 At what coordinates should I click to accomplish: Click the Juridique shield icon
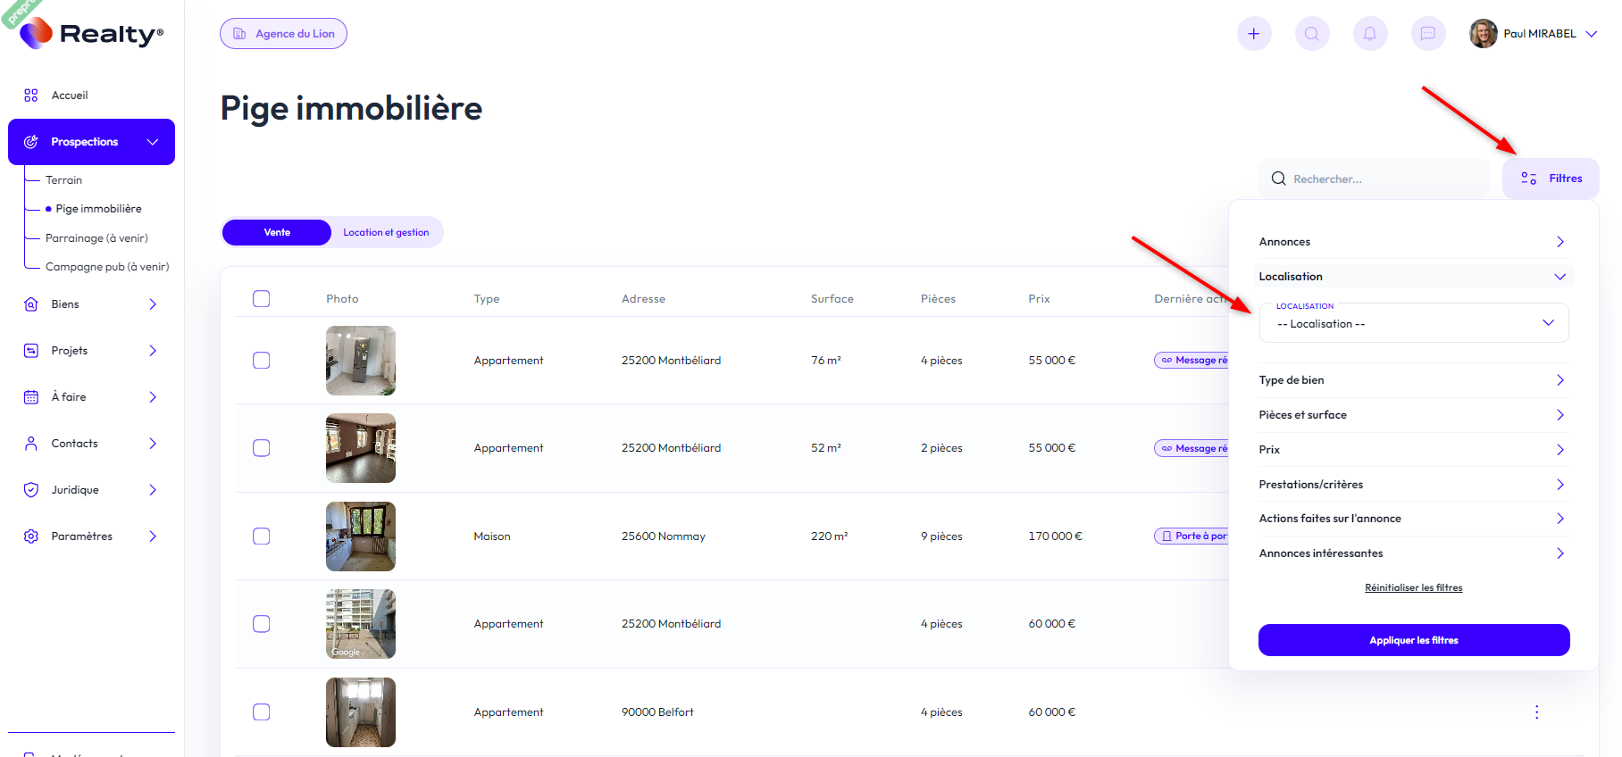click(x=31, y=490)
